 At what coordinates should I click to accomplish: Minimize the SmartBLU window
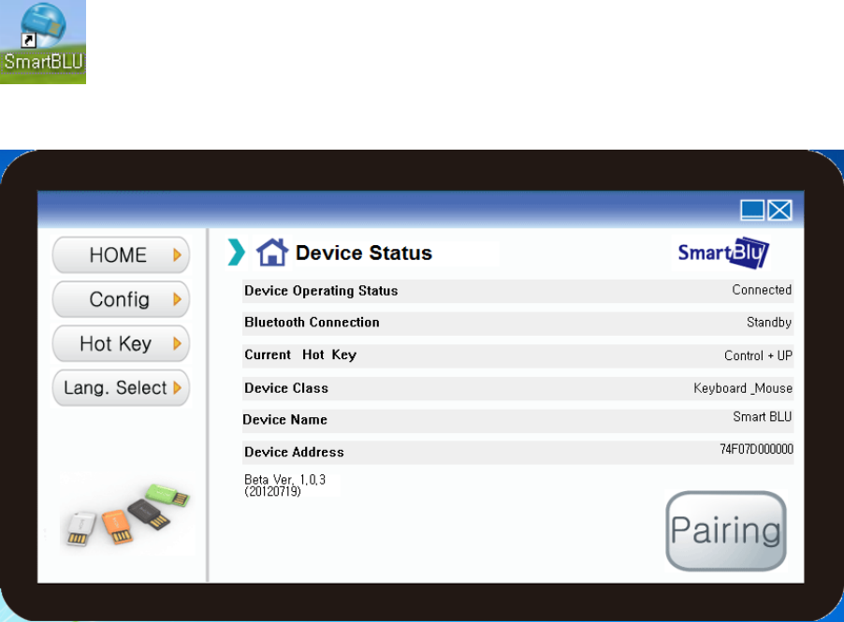point(752,210)
